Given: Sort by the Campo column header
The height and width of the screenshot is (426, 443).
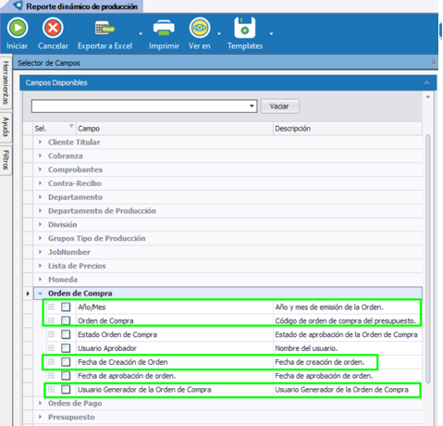Looking at the screenshot, I should coord(175,129).
